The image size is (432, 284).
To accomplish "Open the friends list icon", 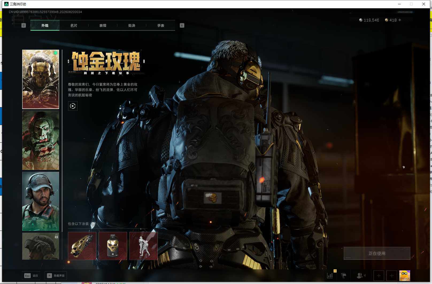I will (x=361, y=275).
